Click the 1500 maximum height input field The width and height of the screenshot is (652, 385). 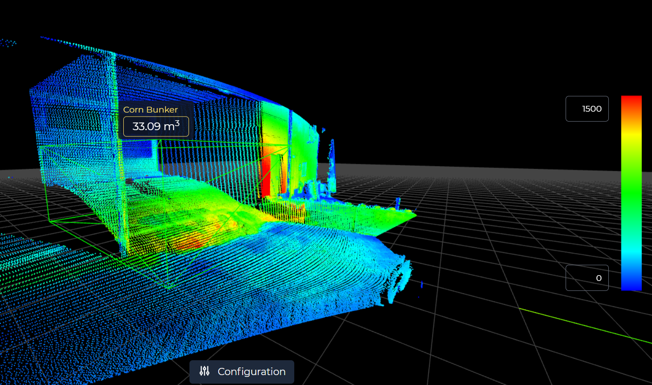[x=587, y=109]
